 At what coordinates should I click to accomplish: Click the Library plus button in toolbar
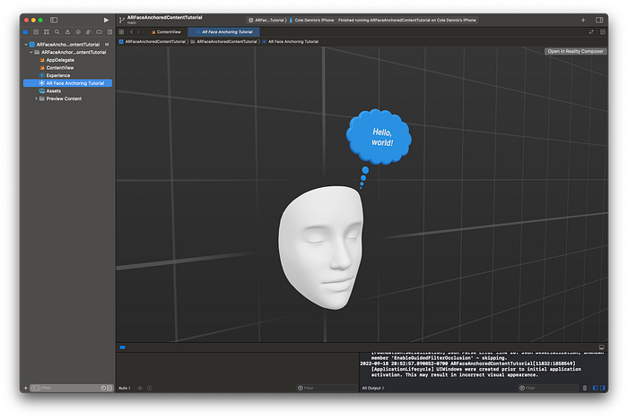tap(582, 19)
